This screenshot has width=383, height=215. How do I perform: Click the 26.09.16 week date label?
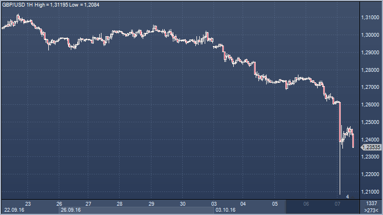pos(71,210)
